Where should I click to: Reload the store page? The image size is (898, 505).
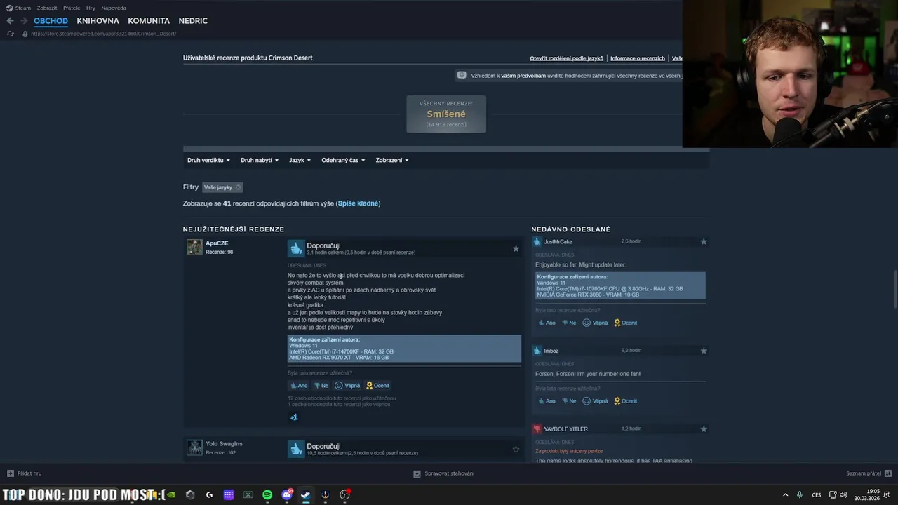pos(10,34)
